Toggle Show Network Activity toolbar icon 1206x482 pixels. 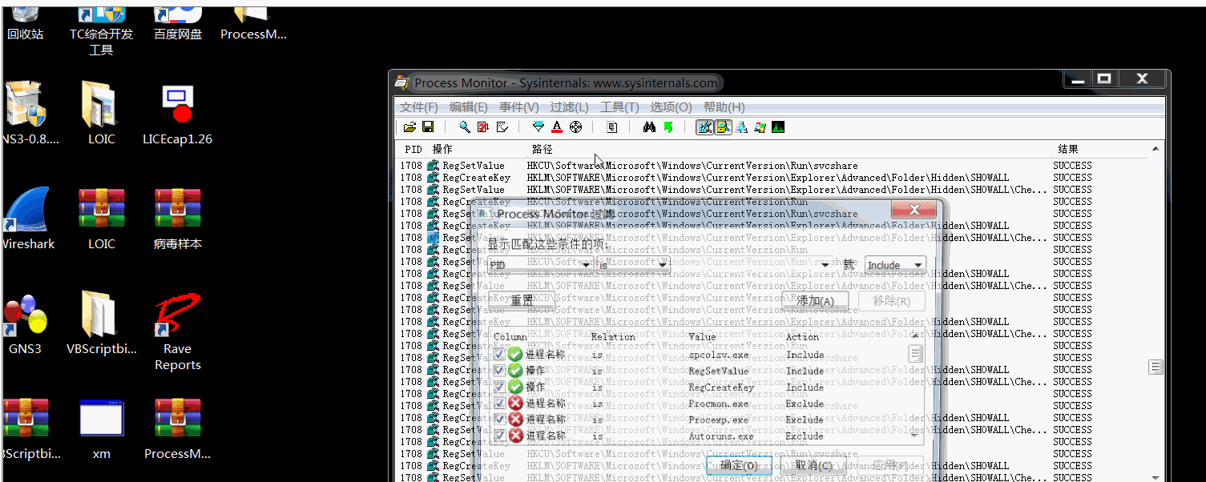[x=742, y=127]
